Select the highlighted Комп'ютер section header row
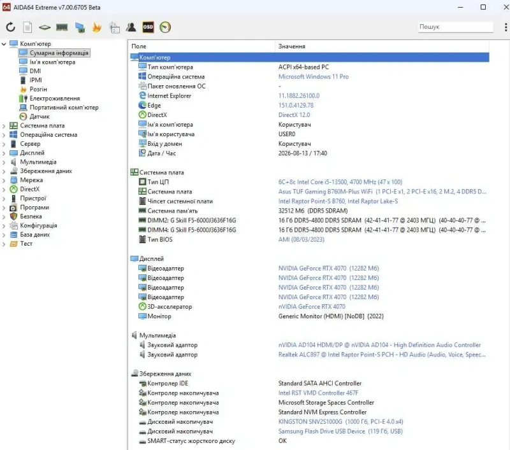 click(x=309, y=57)
